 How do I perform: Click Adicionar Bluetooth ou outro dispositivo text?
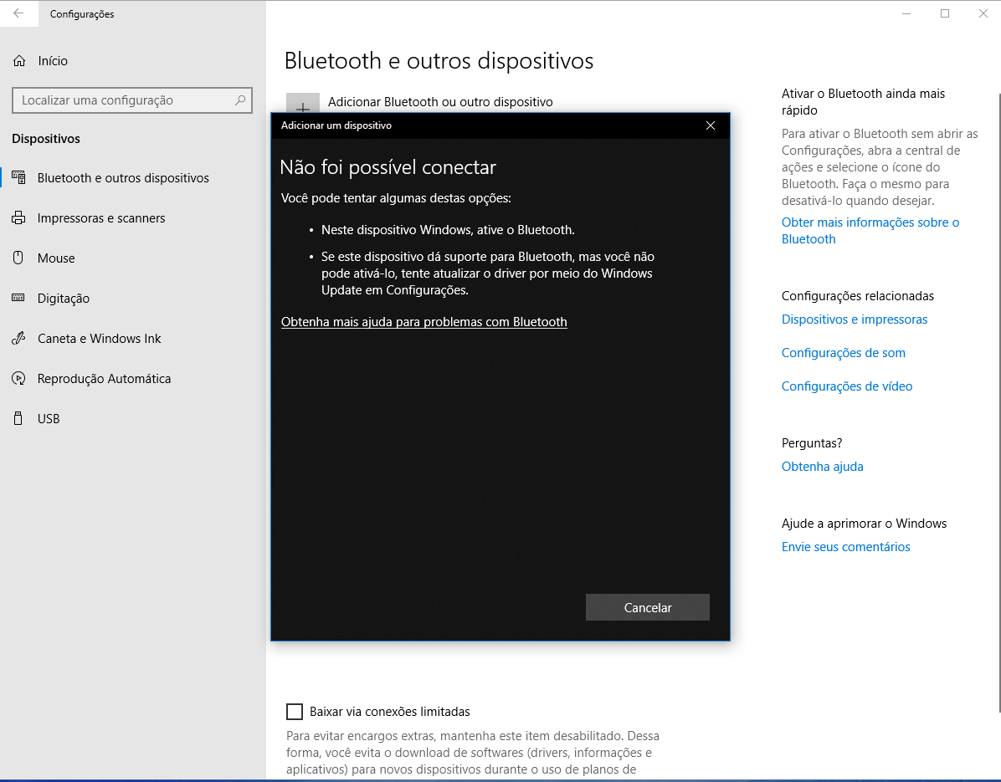click(440, 102)
